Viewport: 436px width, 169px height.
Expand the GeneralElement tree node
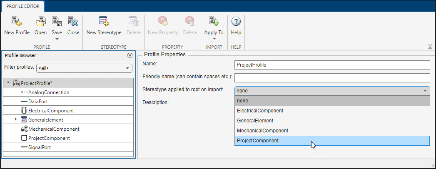click(x=16, y=119)
